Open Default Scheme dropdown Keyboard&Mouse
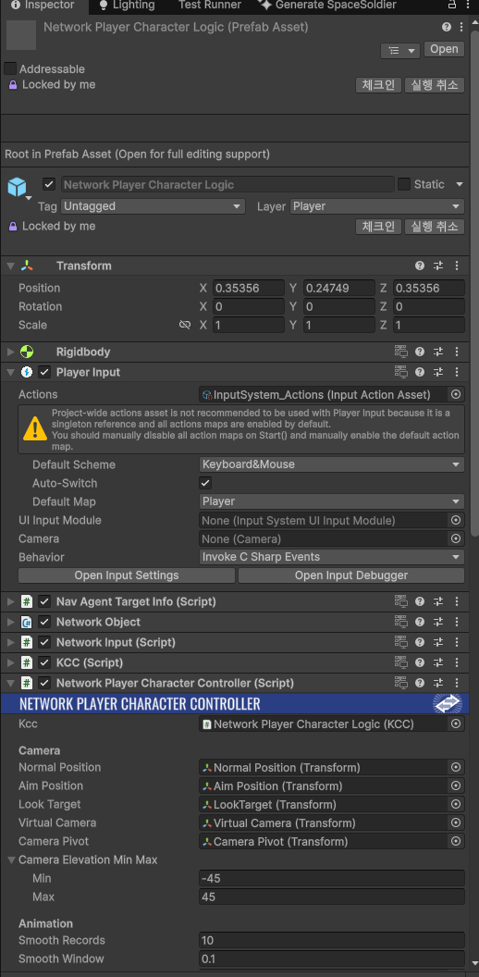This screenshot has width=479, height=977. coord(331,464)
